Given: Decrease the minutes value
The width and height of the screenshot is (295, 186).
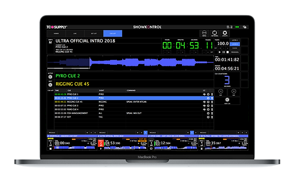Looking at the screenshot, I should (x=178, y=52).
